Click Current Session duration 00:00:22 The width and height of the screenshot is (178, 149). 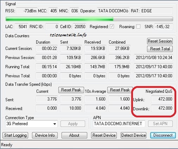(x=47, y=48)
